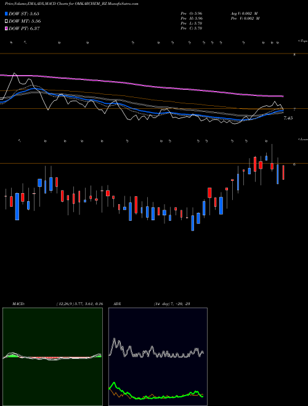Select the MACD '(12,26,9) 5.77, 5.61, 0.16' values

(x=79, y=304)
